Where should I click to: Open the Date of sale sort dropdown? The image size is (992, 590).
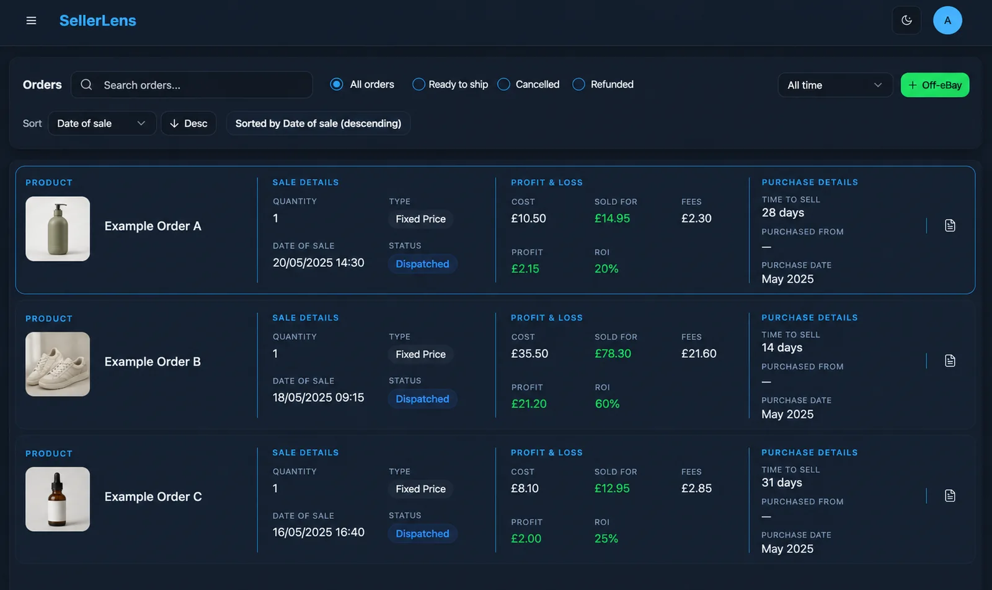pos(102,123)
